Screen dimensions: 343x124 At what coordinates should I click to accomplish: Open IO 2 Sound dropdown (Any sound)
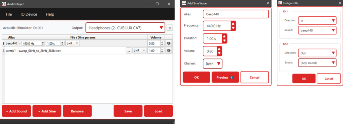(x=317, y=63)
